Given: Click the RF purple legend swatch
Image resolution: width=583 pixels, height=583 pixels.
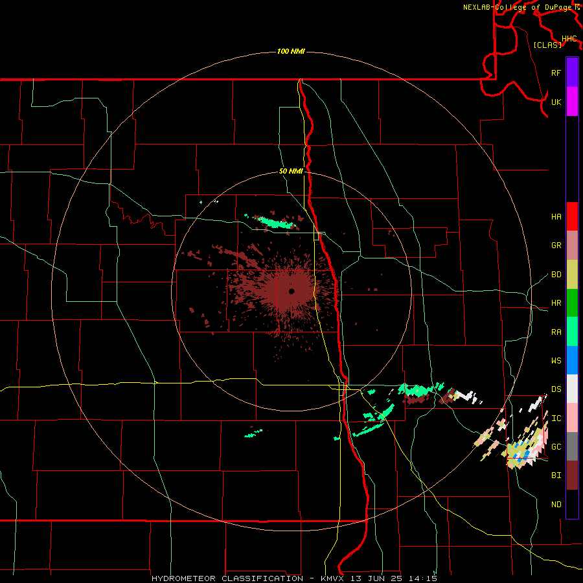Looking at the screenshot, I should click(x=572, y=73).
